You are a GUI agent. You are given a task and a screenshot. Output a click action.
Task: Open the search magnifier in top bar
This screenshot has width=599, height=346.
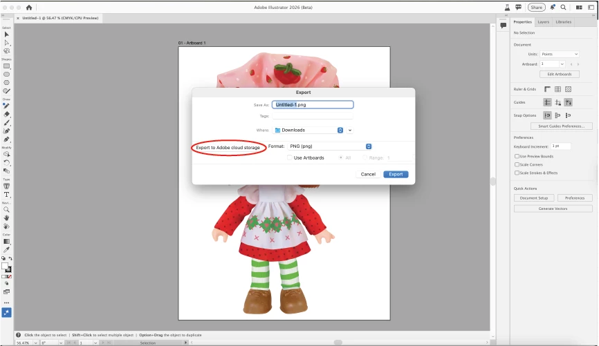pyautogui.click(x=563, y=7)
